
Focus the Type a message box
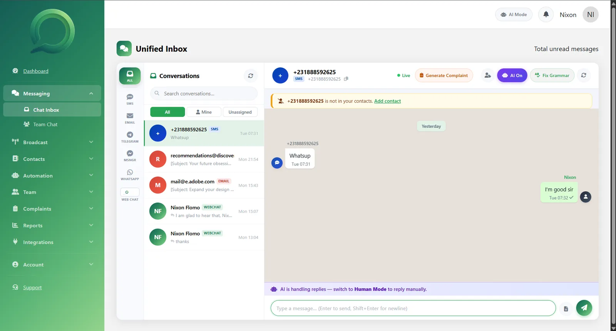coord(413,308)
